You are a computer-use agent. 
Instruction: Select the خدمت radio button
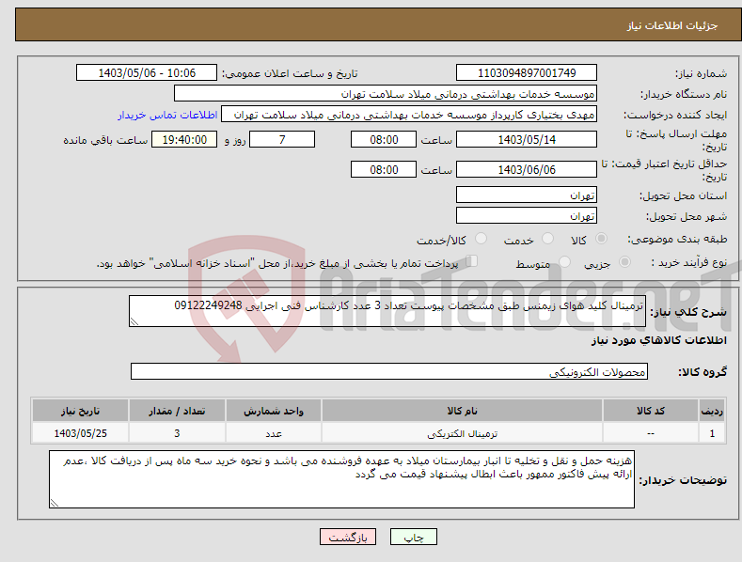tap(547, 239)
